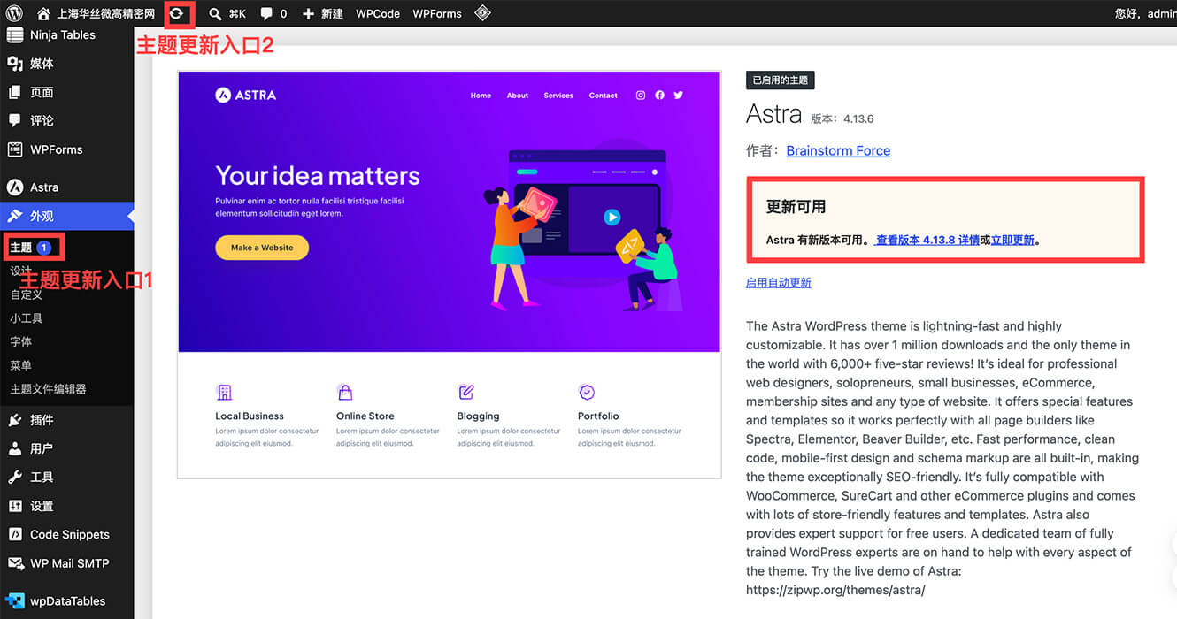Viewport: 1177px width, 619px height.
Task: Click Home in the preview navigation
Action: [481, 96]
